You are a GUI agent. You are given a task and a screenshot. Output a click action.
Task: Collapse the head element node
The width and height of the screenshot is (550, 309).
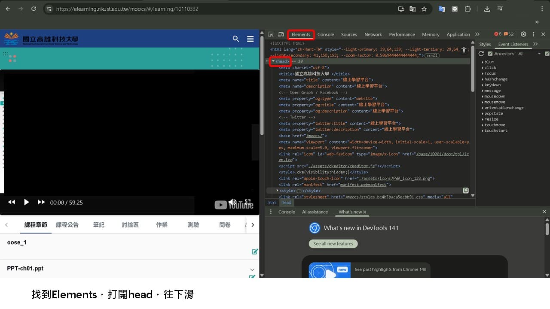coord(273,61)
